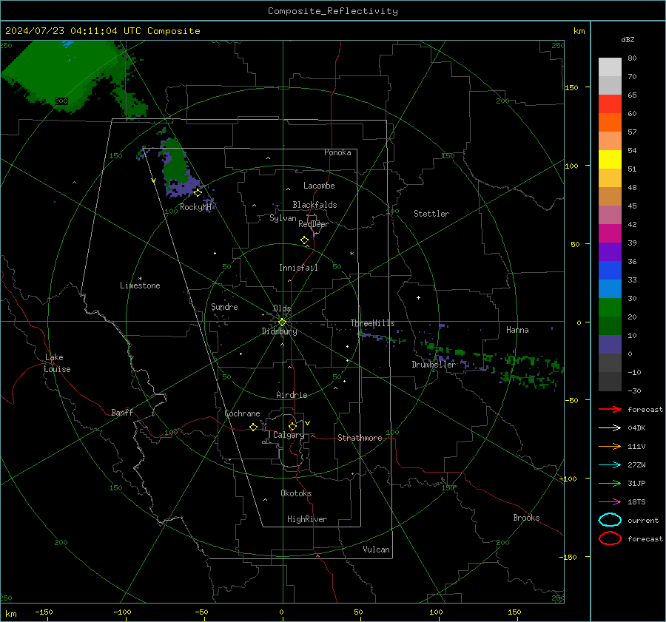The width and height of the screenshot is (666, 622).
Task: Click the Limestone label
Action: pos(140,285)
